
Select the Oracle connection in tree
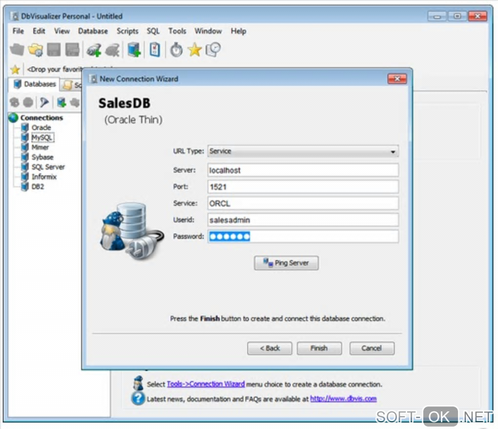41,128
